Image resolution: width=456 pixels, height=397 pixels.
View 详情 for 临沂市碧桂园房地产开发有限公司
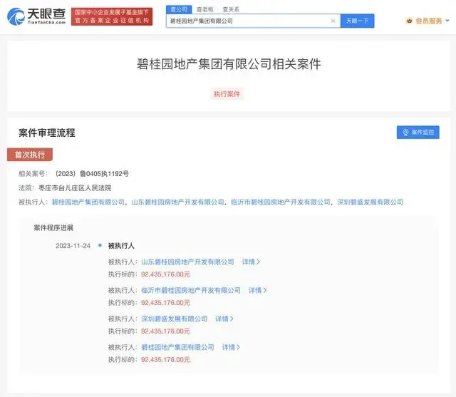(257, 290)
